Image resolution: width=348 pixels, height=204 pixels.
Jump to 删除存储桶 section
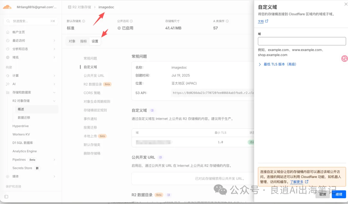click(x=92, y=153)
